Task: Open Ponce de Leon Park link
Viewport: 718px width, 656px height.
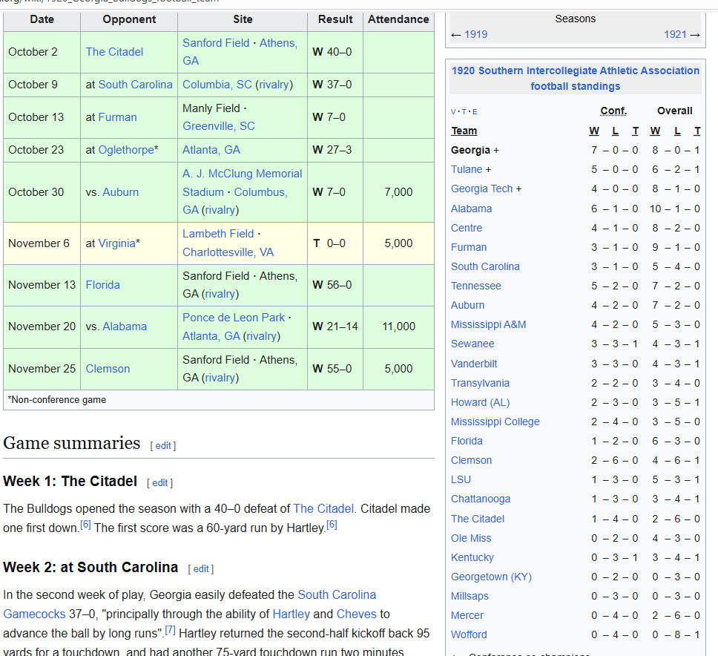Action: click(x=234, y=318)
